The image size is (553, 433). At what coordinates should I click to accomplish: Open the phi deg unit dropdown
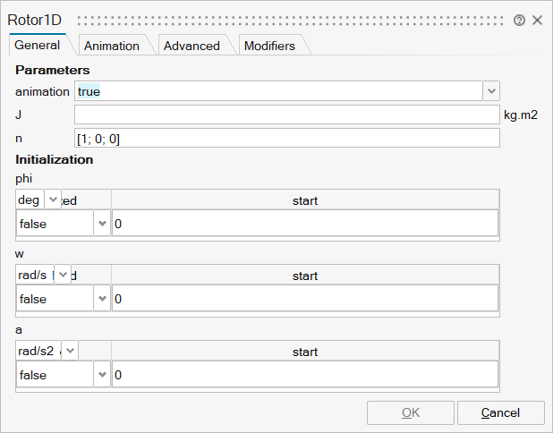(x=52, y=200)
